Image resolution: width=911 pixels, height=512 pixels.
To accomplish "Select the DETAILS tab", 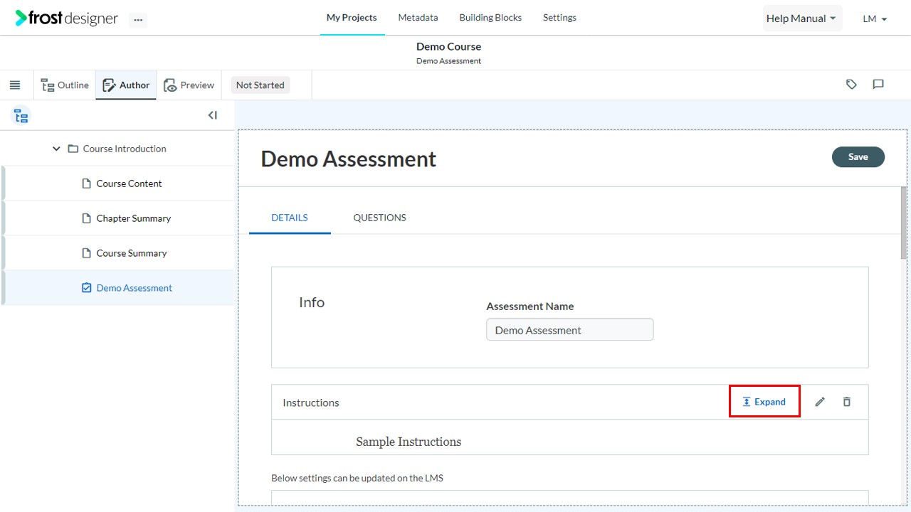I will tap(290, 218).
